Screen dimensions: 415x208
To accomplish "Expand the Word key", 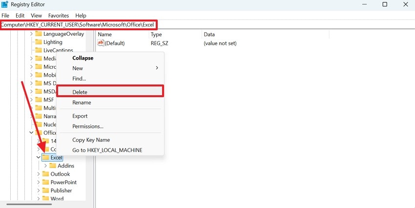I will point(39,198).
